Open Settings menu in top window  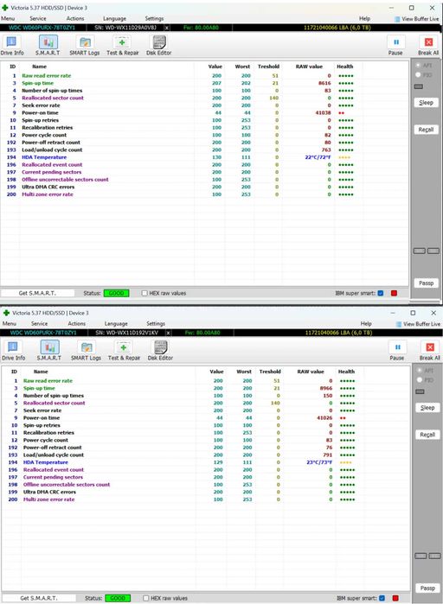tap(154, 18)
